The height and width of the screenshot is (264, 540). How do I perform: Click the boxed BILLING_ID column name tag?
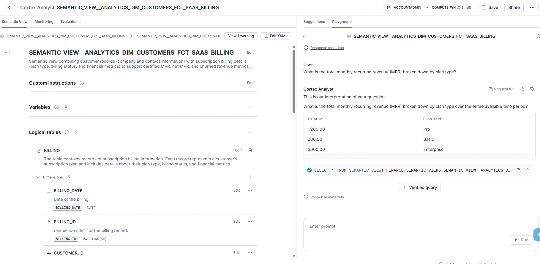[x=66, y=239]
